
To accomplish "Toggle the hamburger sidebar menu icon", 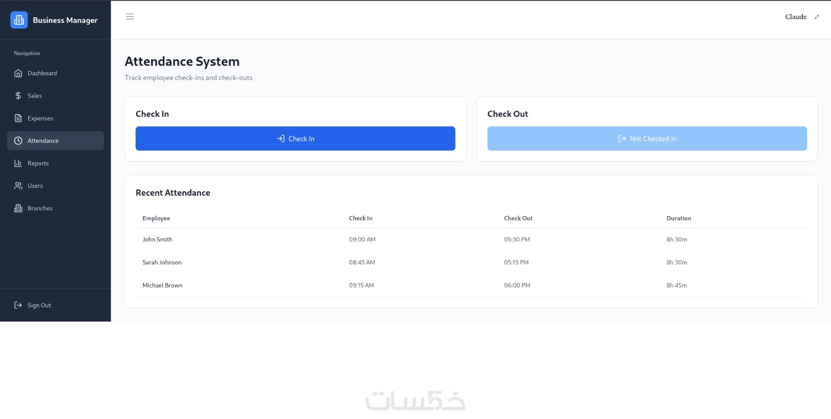I will 130,17.
